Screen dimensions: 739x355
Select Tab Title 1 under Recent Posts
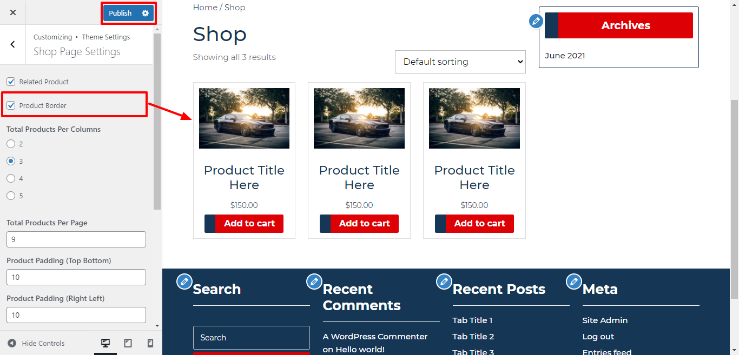(x=472, y=320)
